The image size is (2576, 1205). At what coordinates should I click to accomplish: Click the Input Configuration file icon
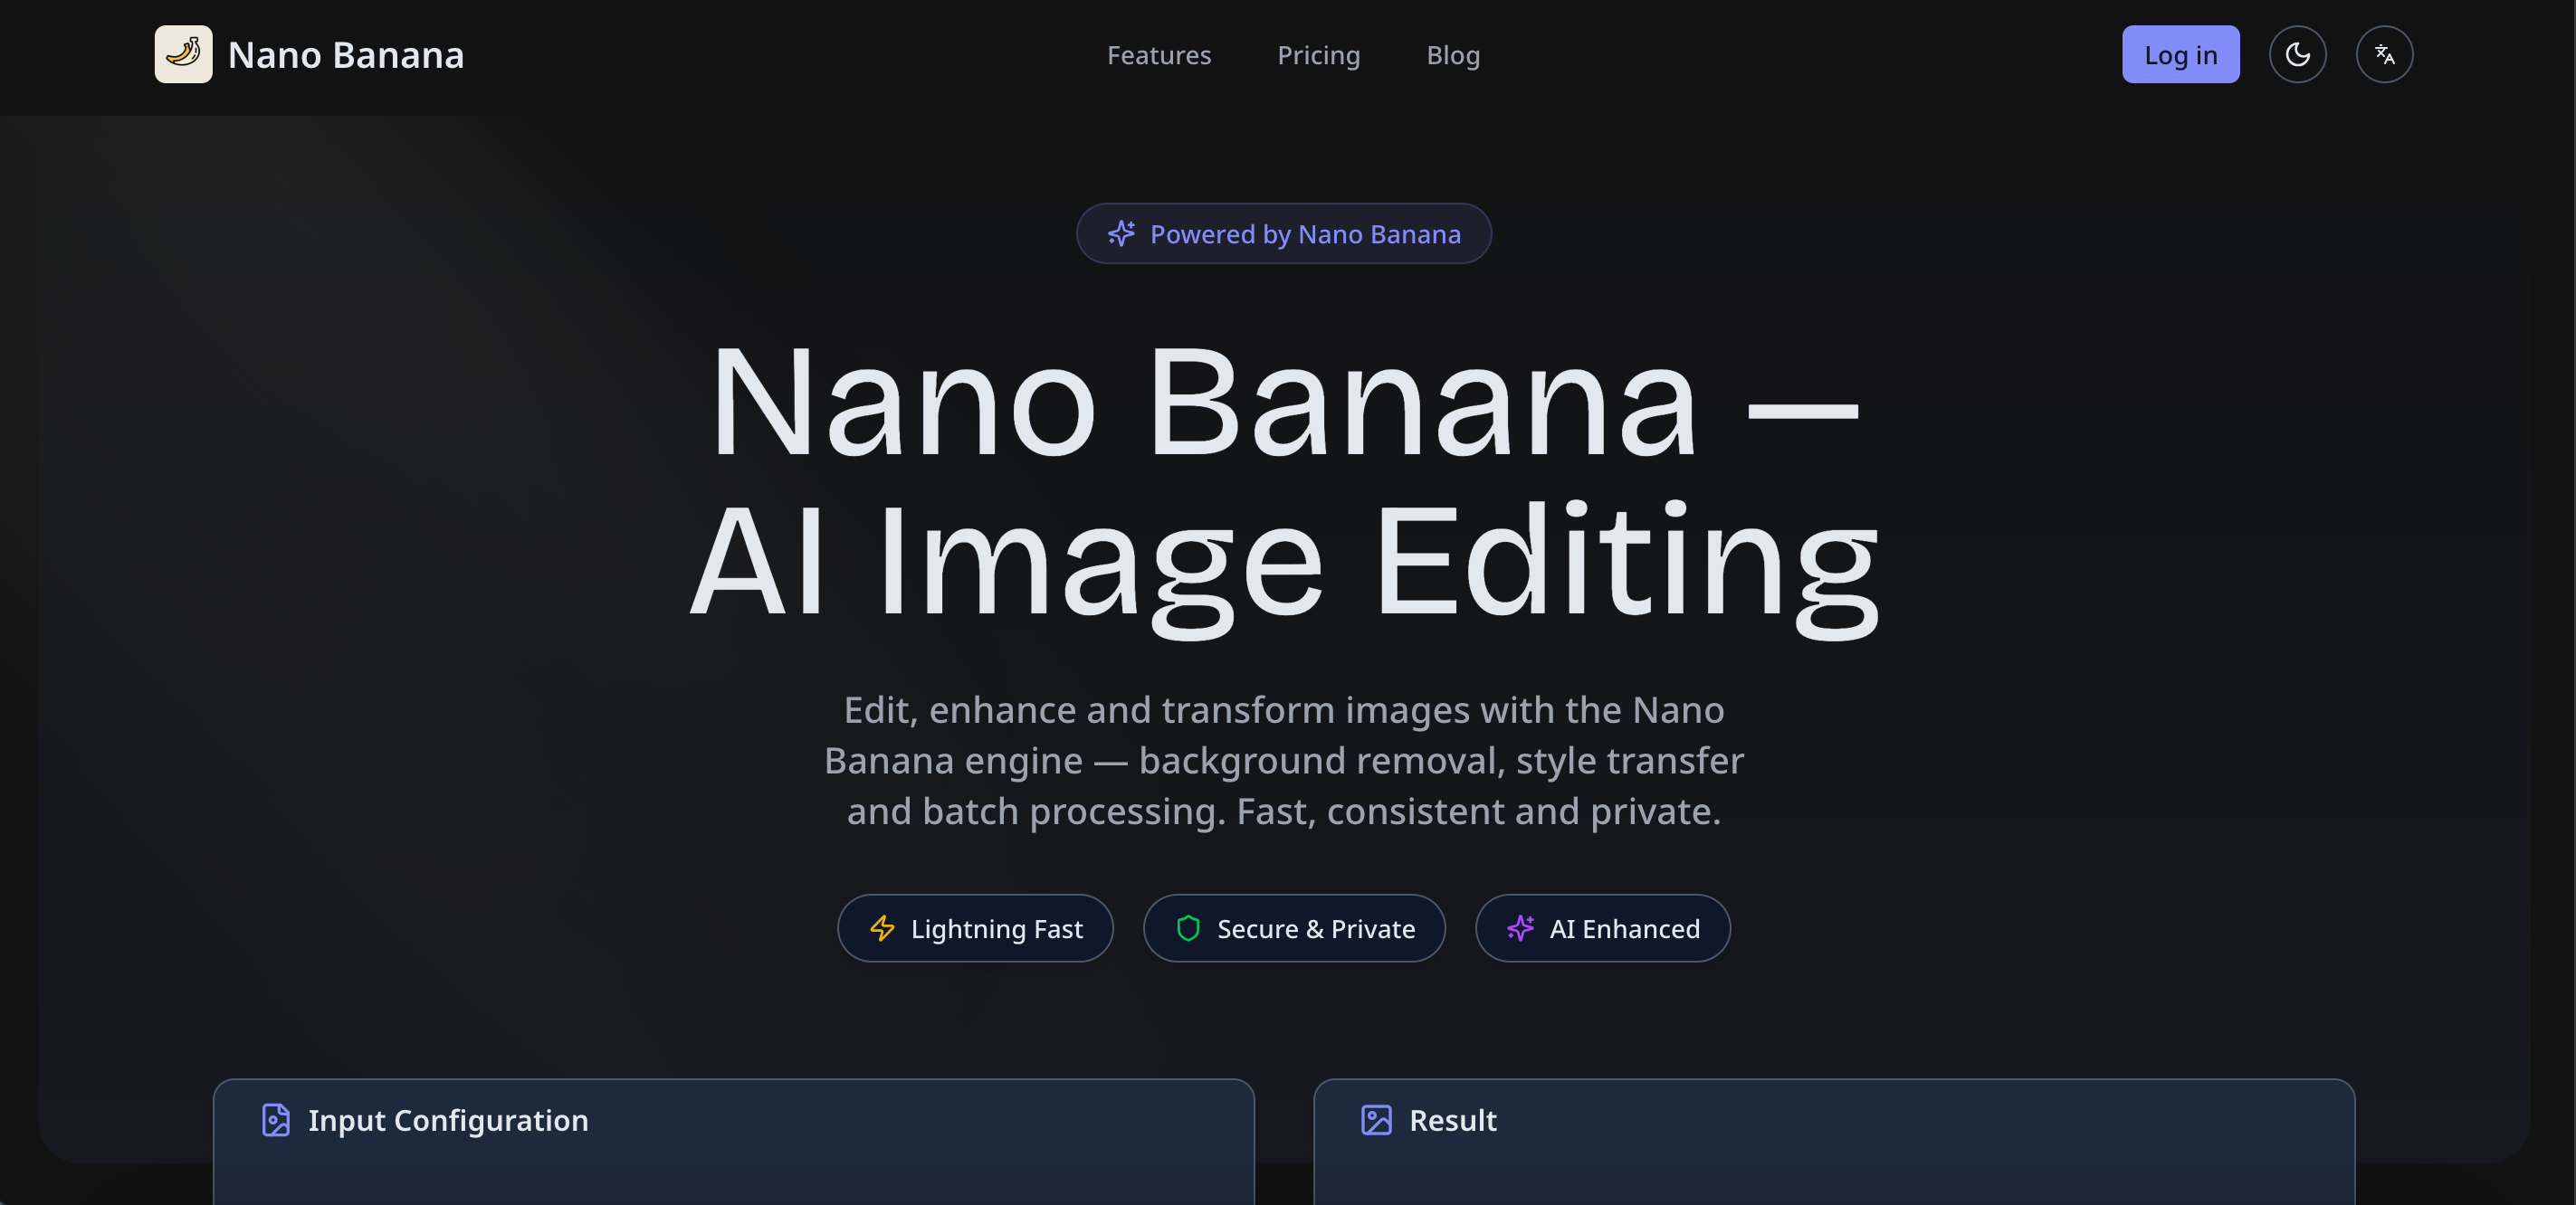pos(276,1120)
